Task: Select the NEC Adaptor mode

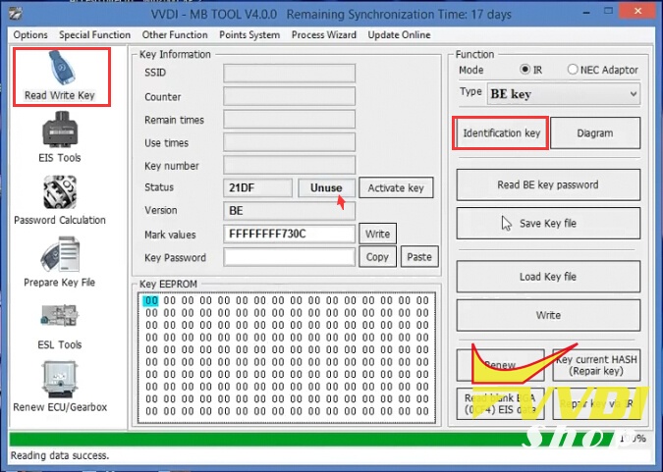Action: tap(572, 70)
